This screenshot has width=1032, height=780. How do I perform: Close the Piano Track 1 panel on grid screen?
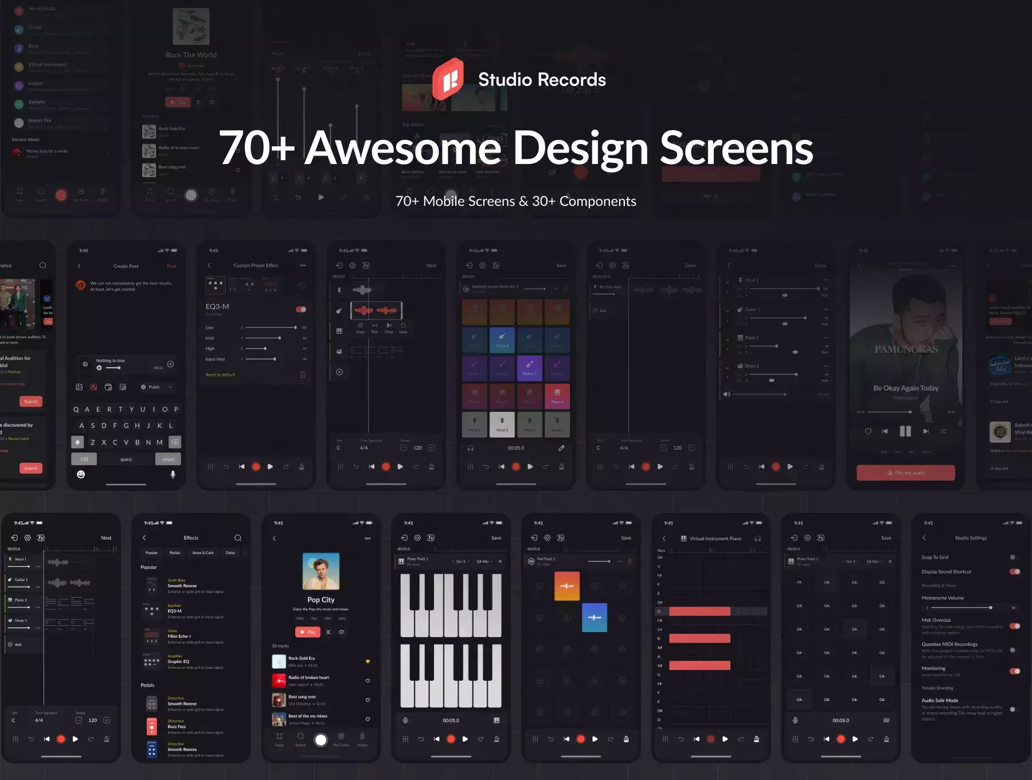click(890, 561)
